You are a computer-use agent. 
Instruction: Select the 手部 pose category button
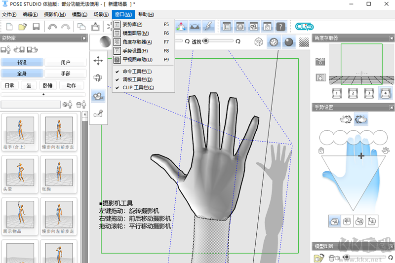pos(65,74)
